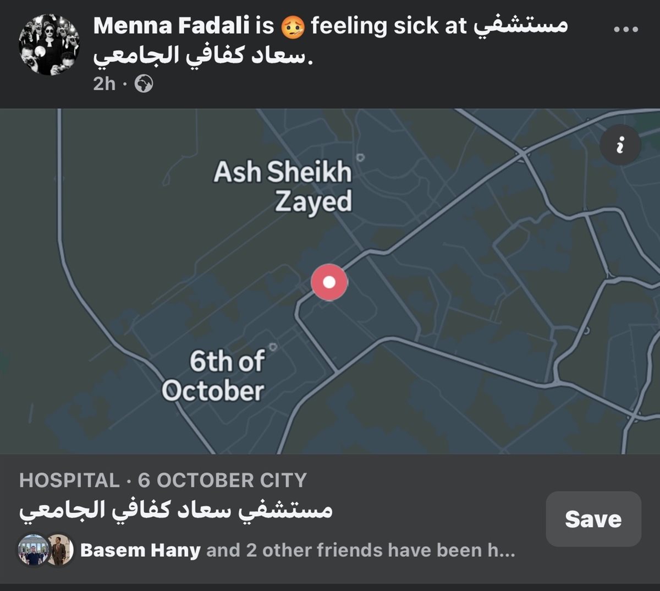This screenshot has height=591, width=660.
Task: Open Menna Fadali's profile picture
Action: (48, 45)
